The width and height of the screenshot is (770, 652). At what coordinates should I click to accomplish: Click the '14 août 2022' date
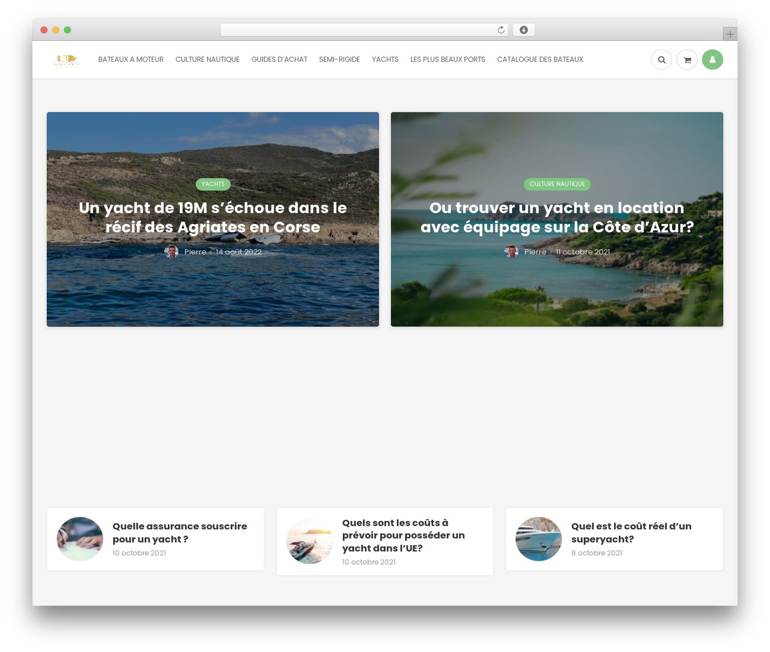pos(239,252)
